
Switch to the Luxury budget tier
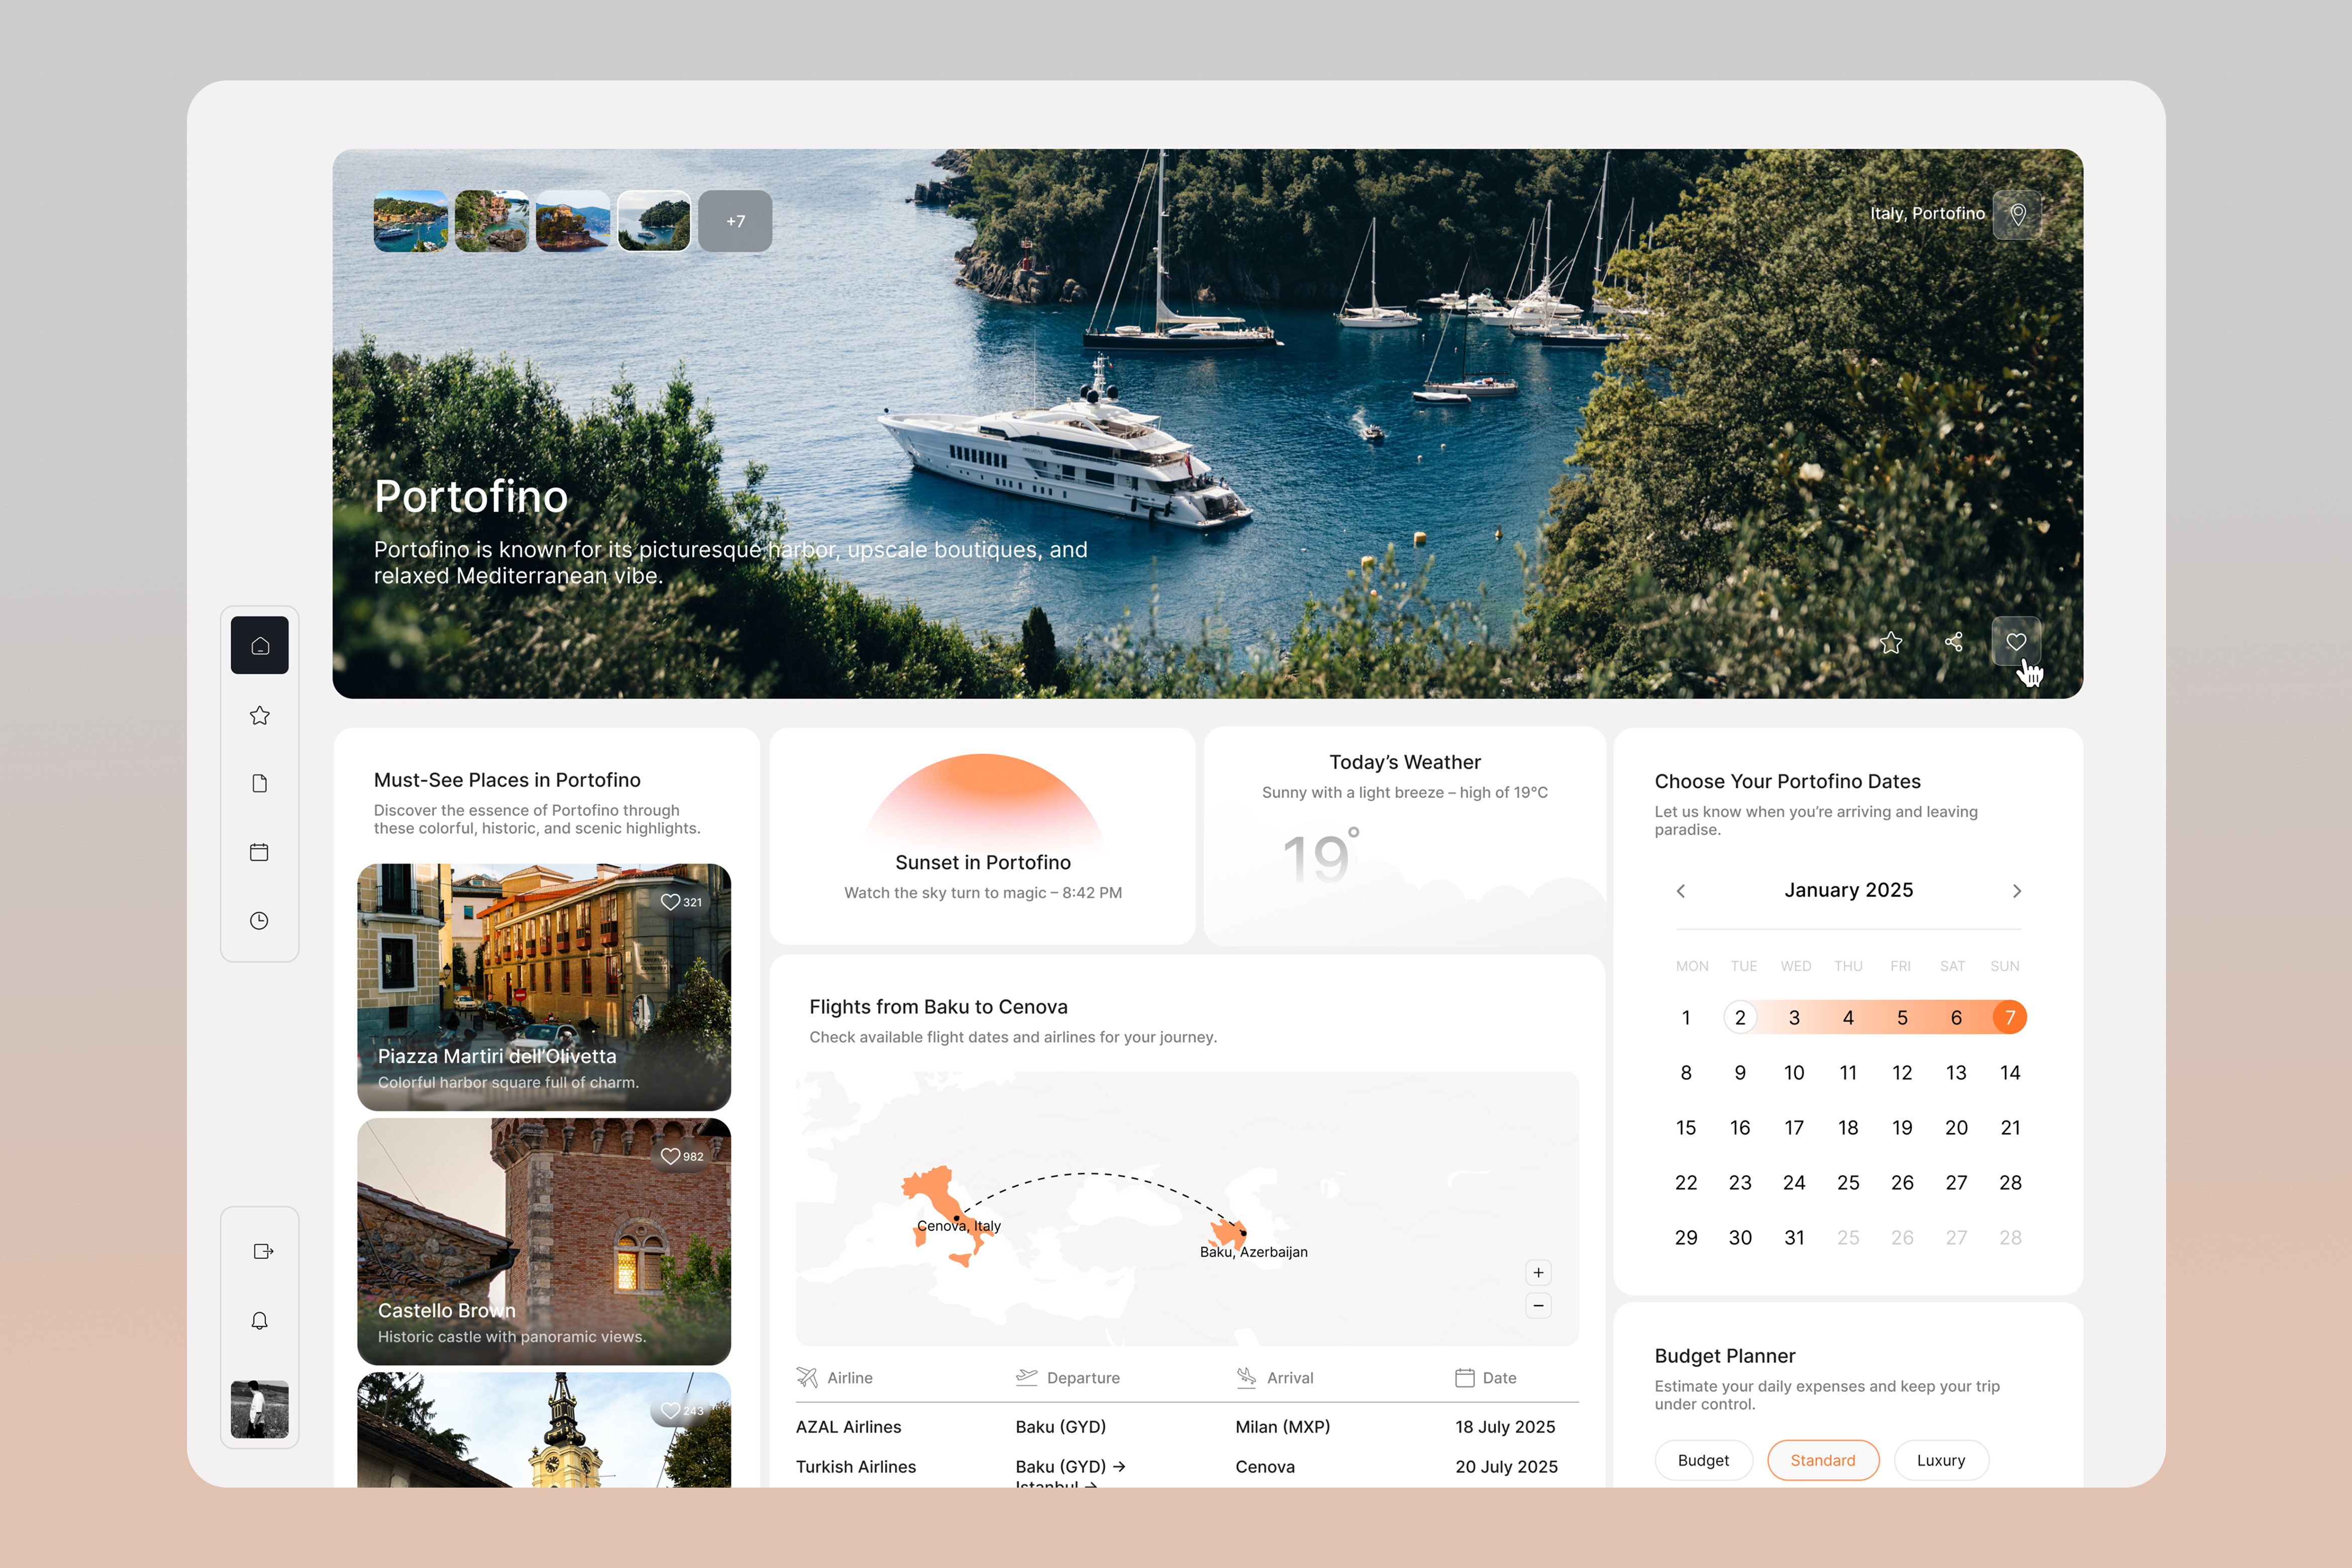click(x=1941, y=1460)
